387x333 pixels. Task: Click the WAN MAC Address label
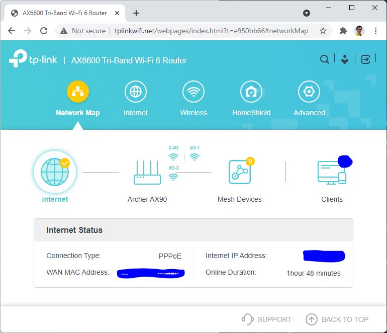[x=78, y=272]
